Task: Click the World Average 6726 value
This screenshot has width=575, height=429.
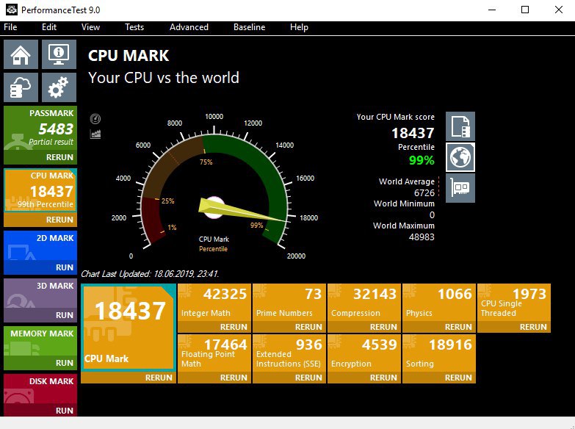Action: pyautogui.click(x=424, y=193)
